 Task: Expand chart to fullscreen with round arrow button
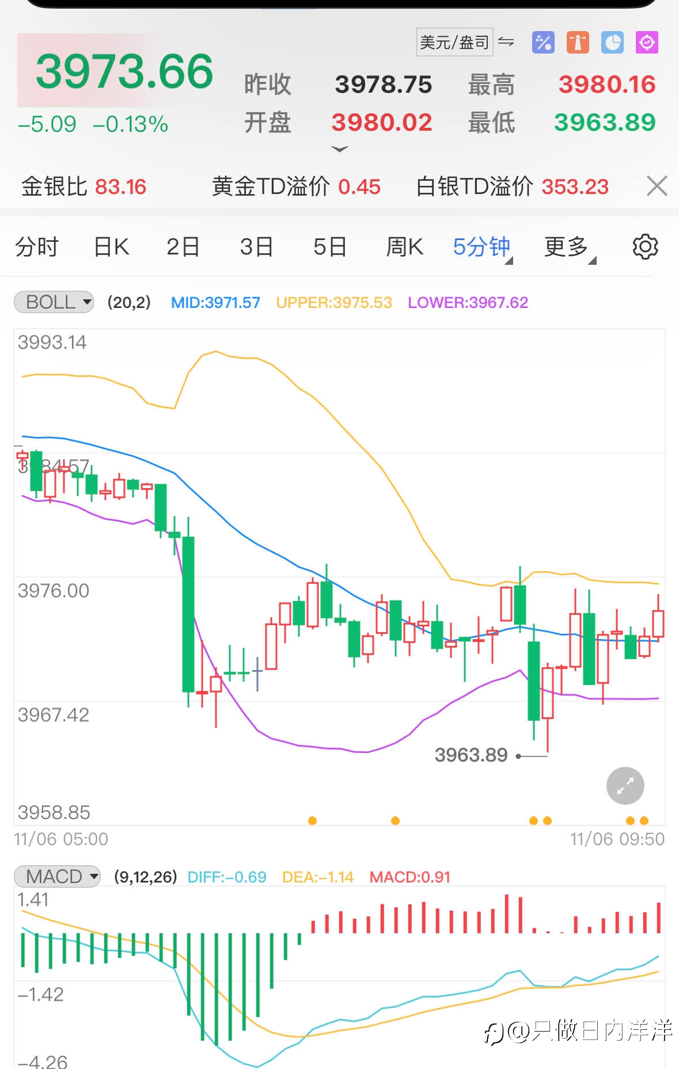click(x=625, y=786)
